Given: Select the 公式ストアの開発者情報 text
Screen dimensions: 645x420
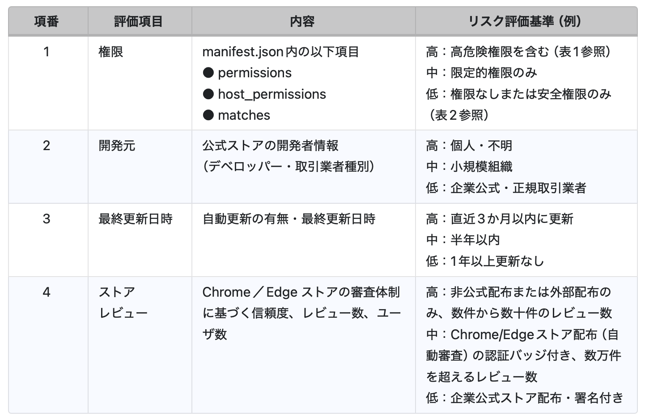Looking at the screenshot, I should (270, 146).
